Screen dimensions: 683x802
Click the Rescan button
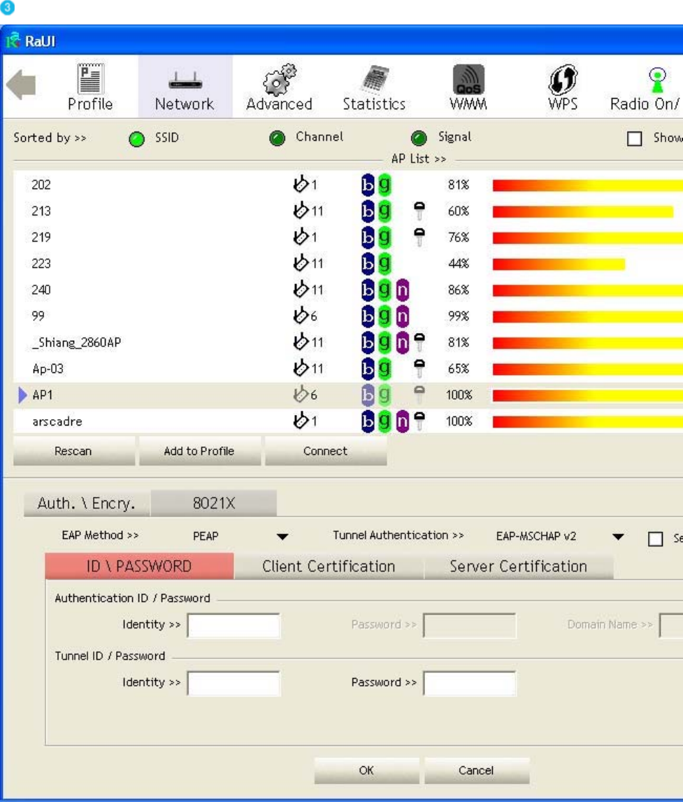73,451
